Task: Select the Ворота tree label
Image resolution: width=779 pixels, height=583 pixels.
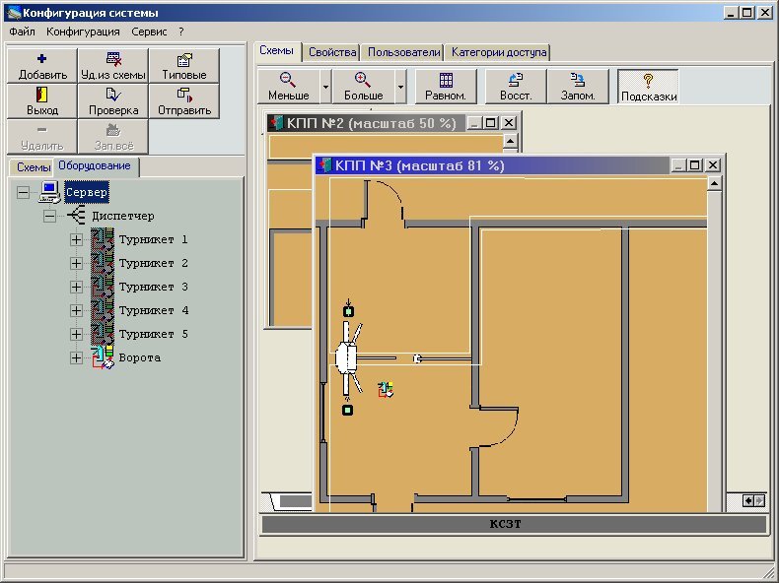Action: 140,357
